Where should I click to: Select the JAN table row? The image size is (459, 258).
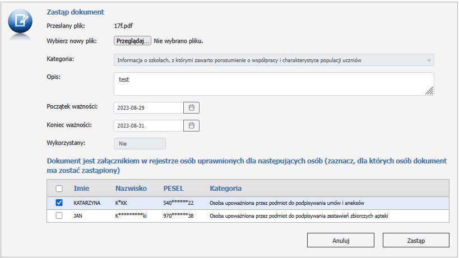click(x=252, y=215)
